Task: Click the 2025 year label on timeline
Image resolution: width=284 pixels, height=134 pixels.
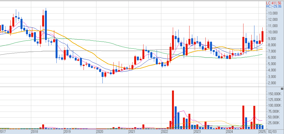Action: pyautogui.click(x=262, y=132)
